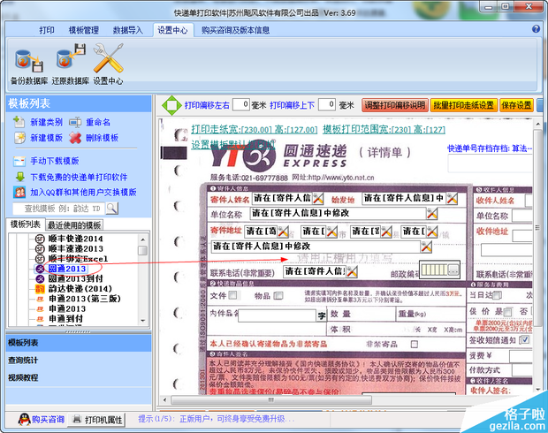Click the 打印偏移上下 input field
The image size is (548, 433).
pyautogui.click(x=327, y=104)
